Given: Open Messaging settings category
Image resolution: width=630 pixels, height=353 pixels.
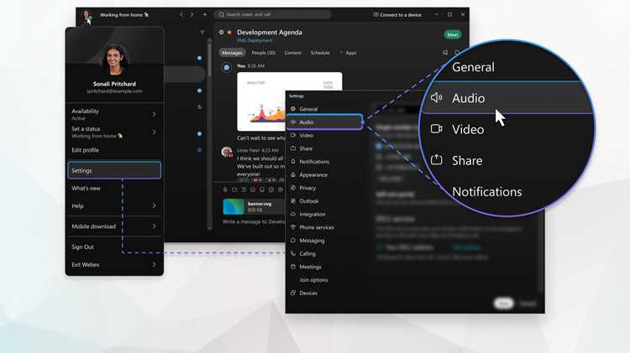Looking at the screenshot, I should point(324,241).
